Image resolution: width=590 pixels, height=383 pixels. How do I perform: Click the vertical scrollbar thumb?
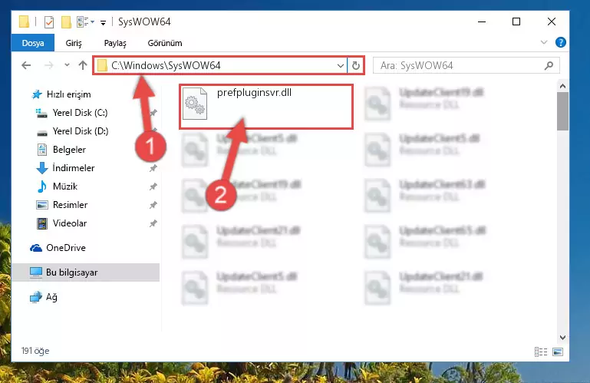[562, 111]
